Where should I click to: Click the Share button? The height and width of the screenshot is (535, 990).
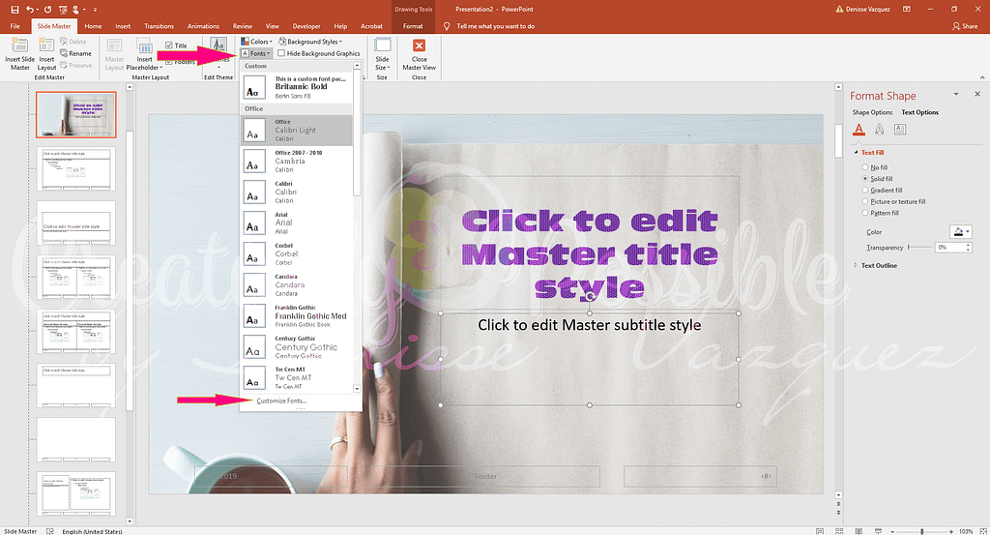pos(966,26)
